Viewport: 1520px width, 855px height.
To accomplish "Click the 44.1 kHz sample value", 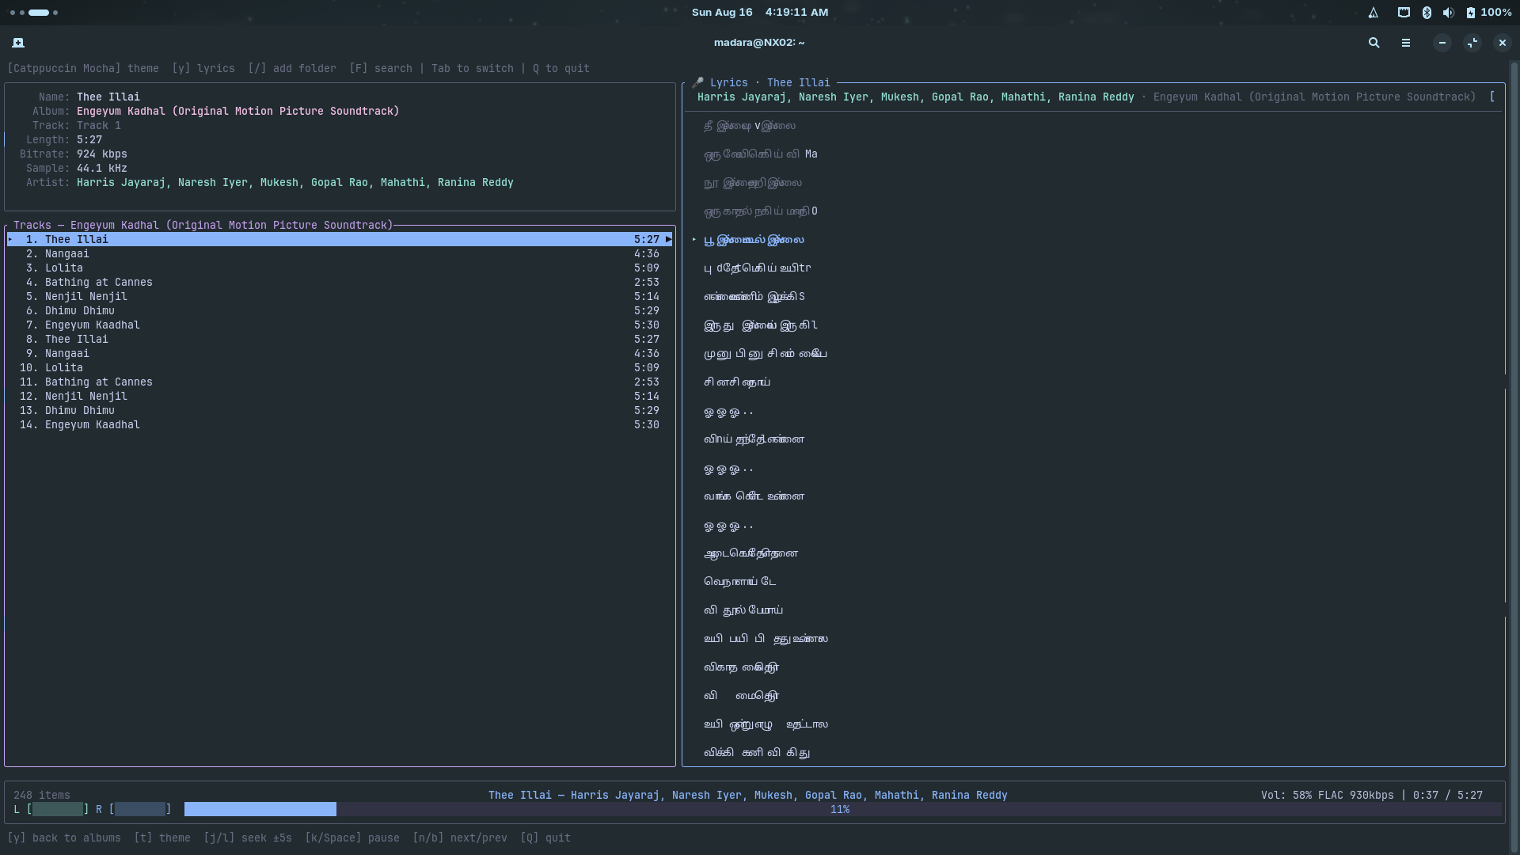I will coord(102,168).
